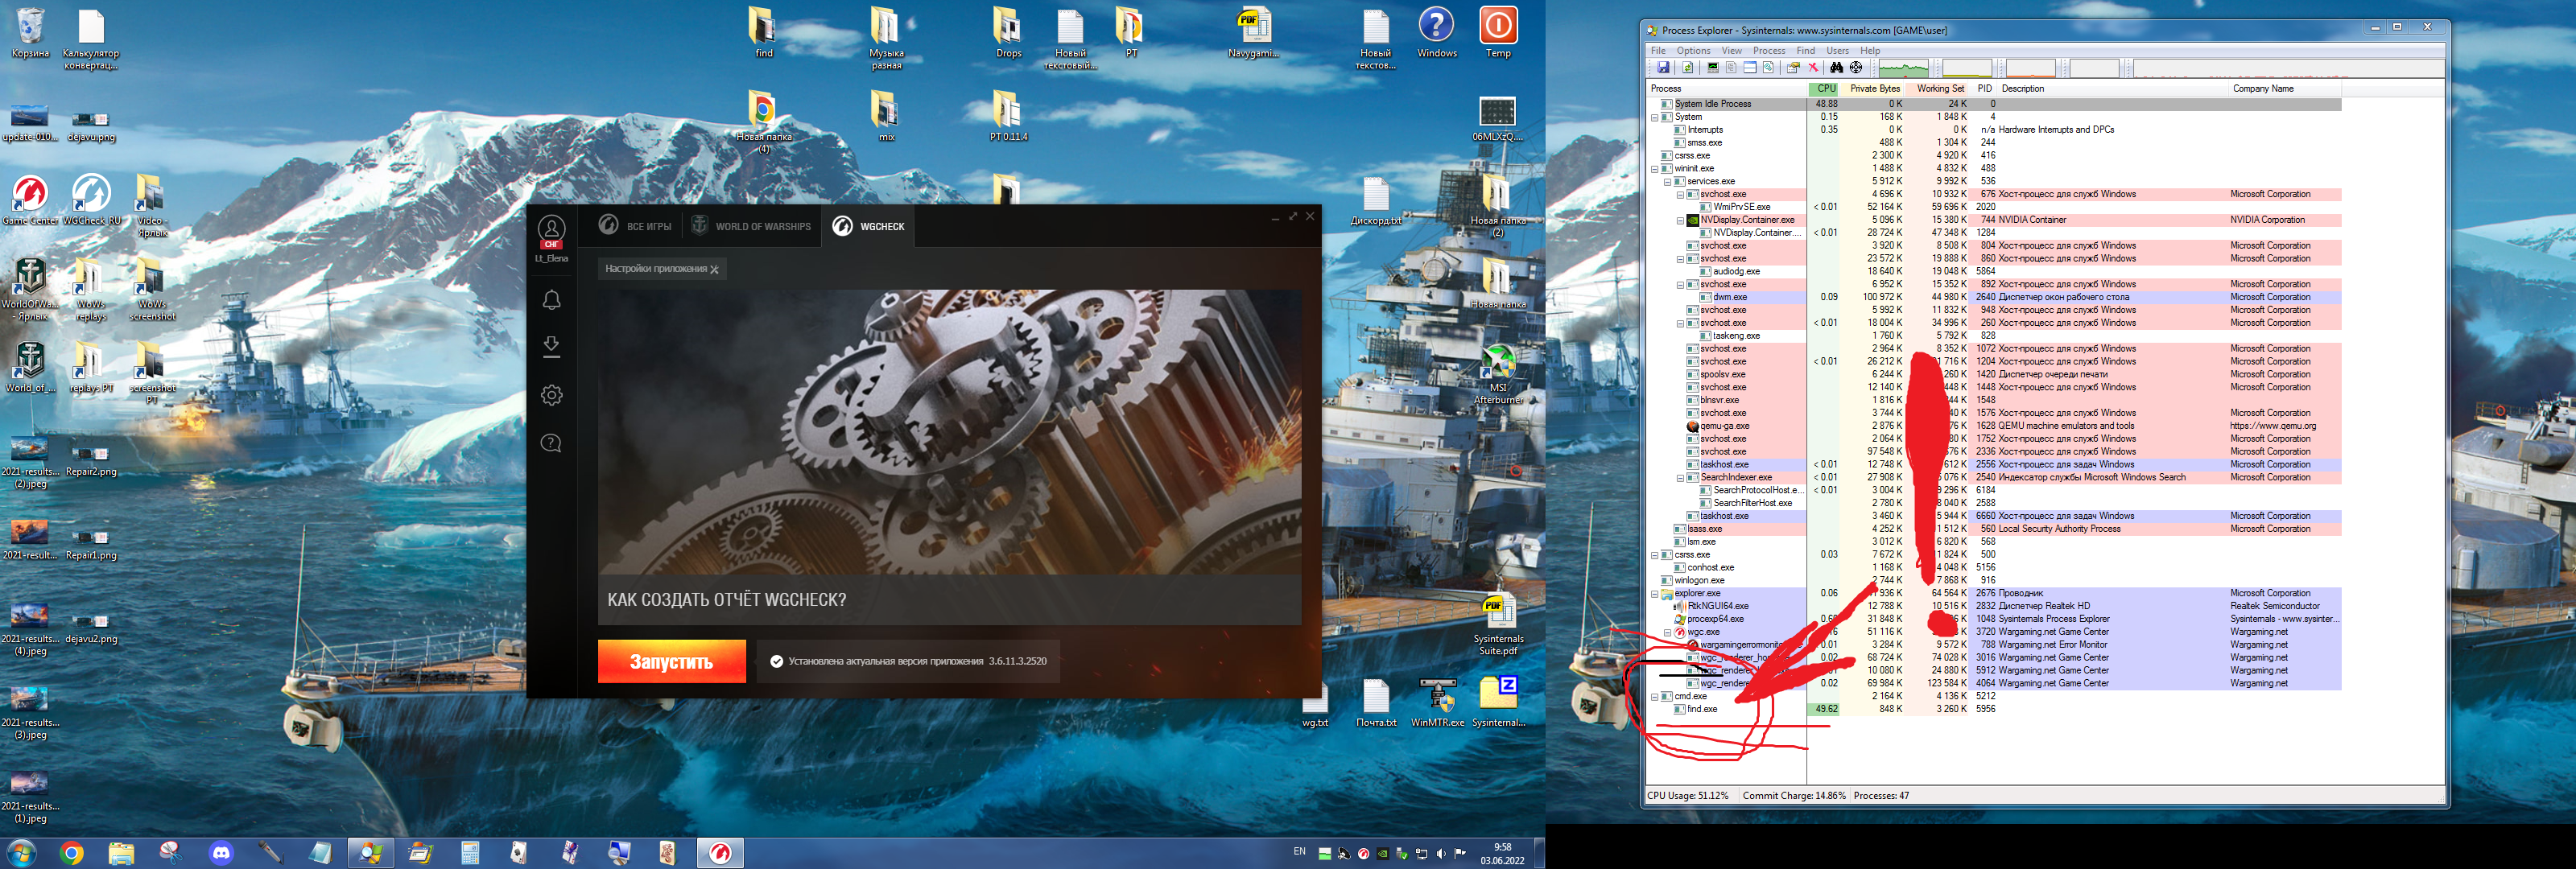This screenshot has height=869, width=2576.
Task: Collapse the wininit.exe tree node
Action: click(x=1654, y=169)
